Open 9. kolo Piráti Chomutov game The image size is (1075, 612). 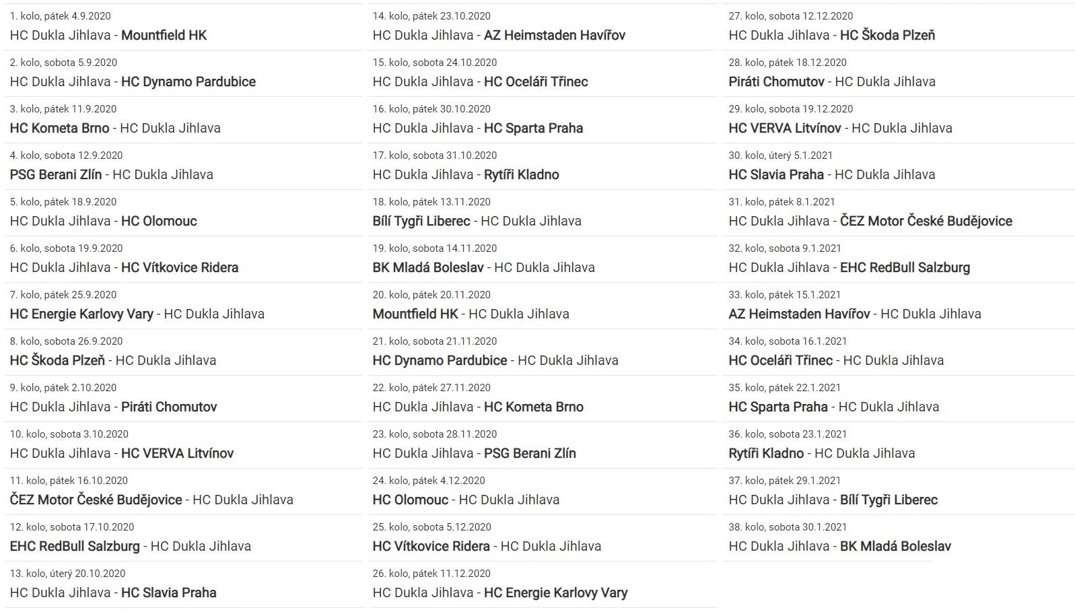pyautogui.click(x=113, y=407)
